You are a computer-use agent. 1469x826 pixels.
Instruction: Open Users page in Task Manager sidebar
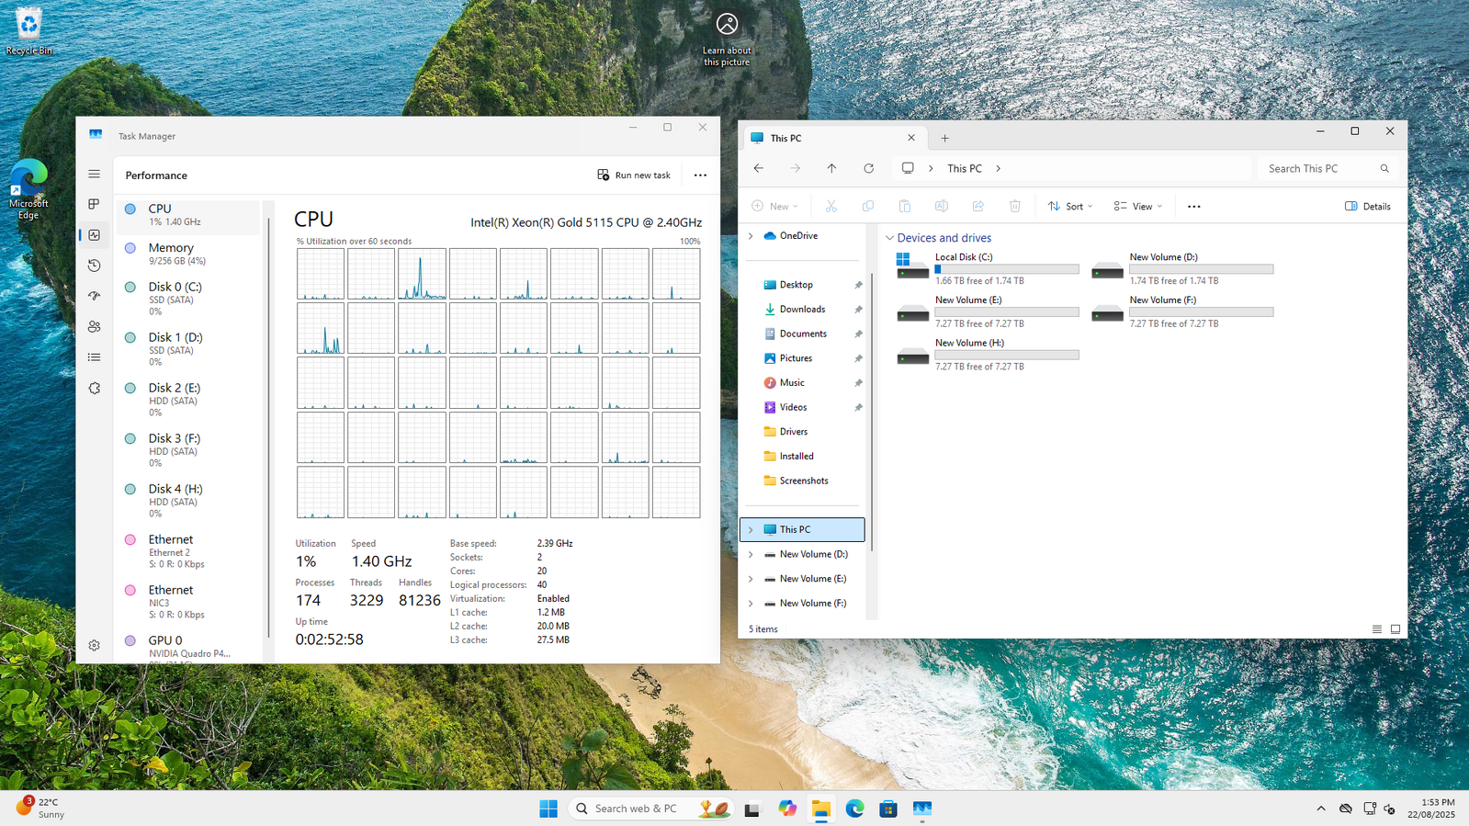point(94,326)
